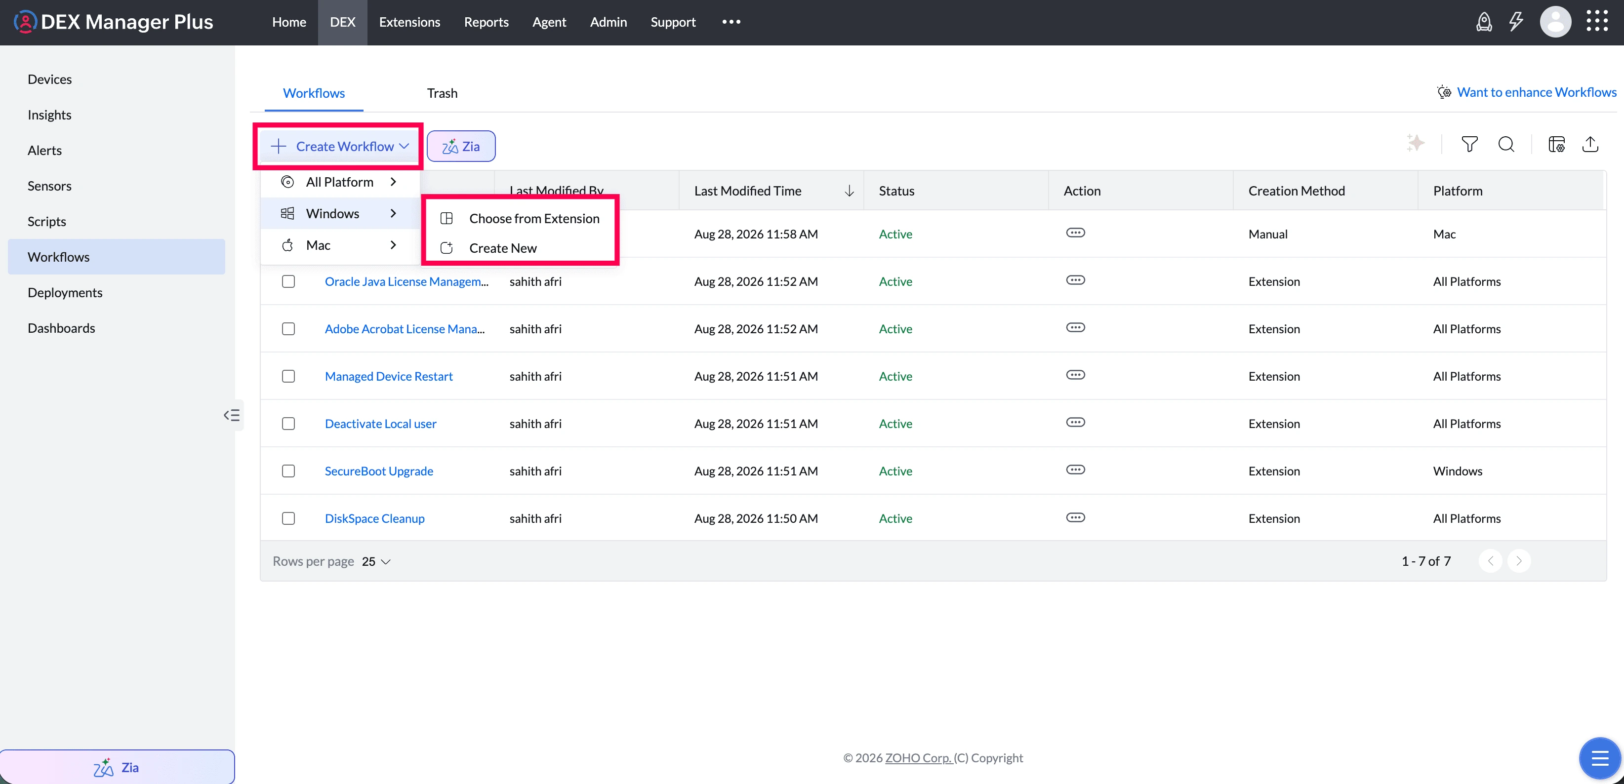This screenshot has height=784, width=1624.
Task: Open the Zia assistant bar at sidebar bottom
Action: (117, 767)
